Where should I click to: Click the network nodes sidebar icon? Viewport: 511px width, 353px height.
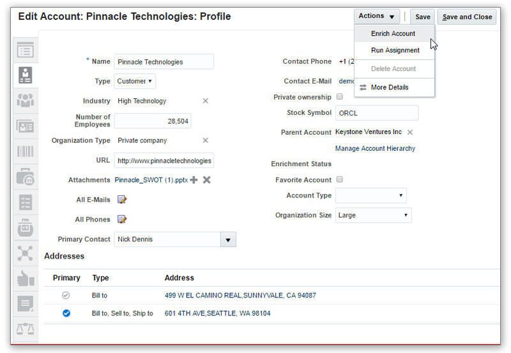24,253
